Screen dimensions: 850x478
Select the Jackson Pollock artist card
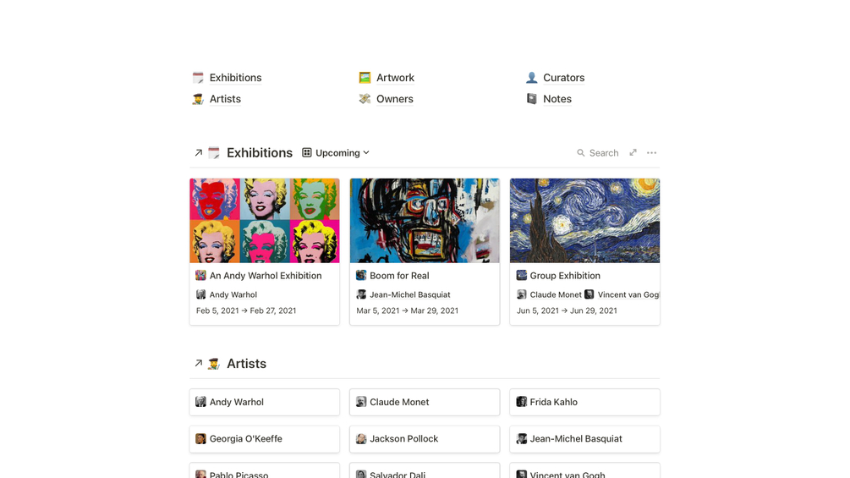(x=425, y=439)
